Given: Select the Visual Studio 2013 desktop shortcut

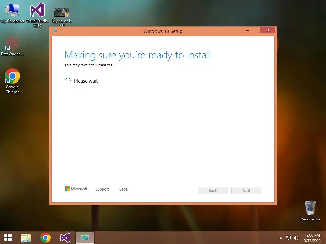Looking at the screenshot, I should pyautogui.click(x=37, y=15).
